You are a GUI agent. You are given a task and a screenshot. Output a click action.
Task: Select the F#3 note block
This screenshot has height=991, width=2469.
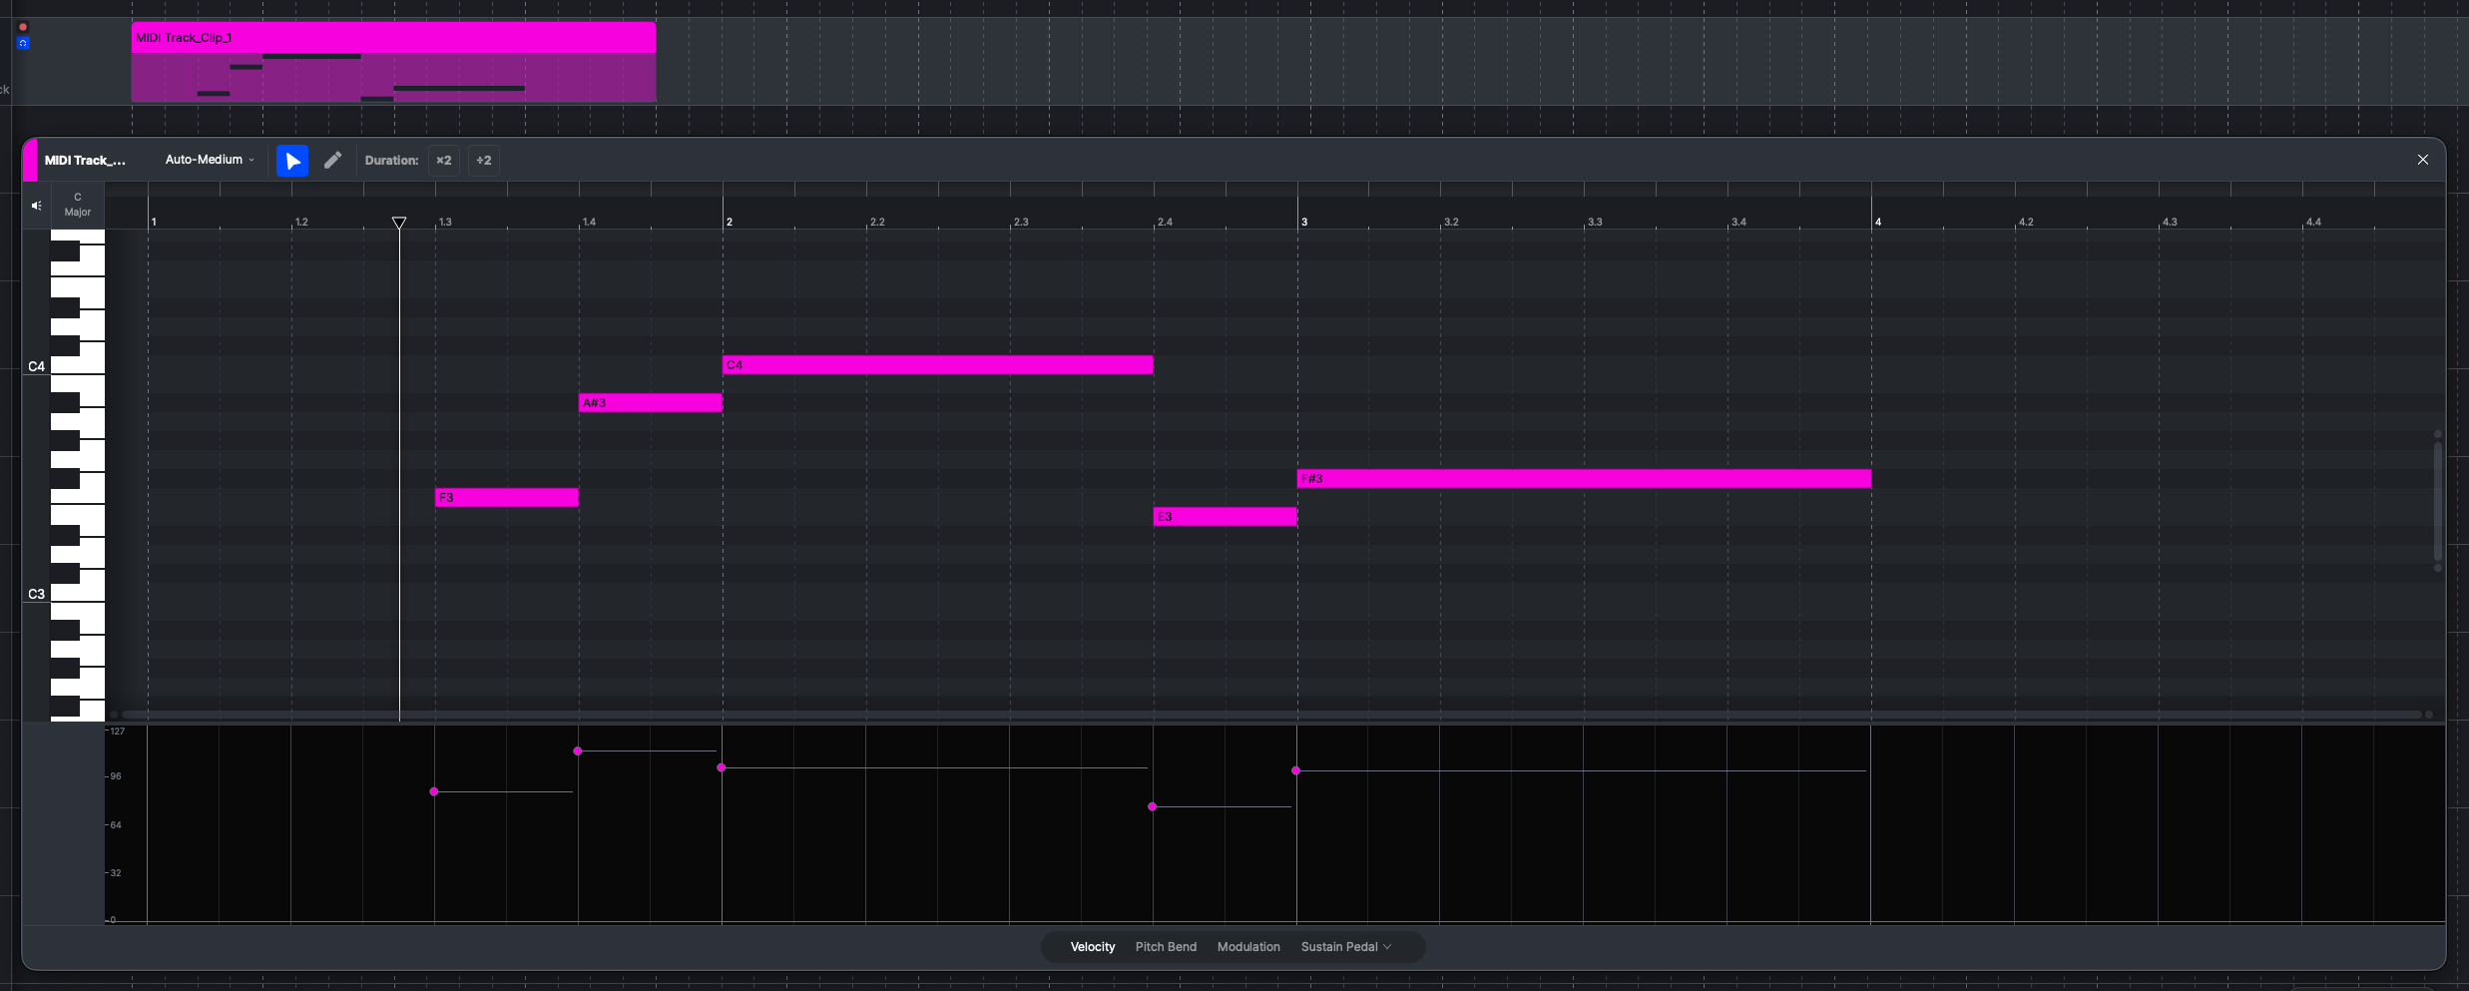click(1584, 479)
